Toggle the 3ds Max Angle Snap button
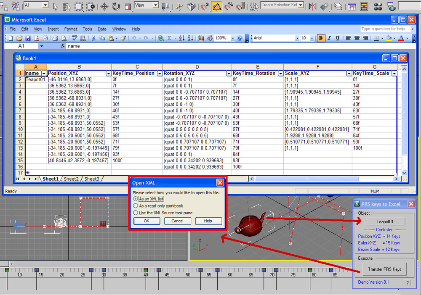The width and height of the screenshot is (421, 295). click(x=217, y=6)
